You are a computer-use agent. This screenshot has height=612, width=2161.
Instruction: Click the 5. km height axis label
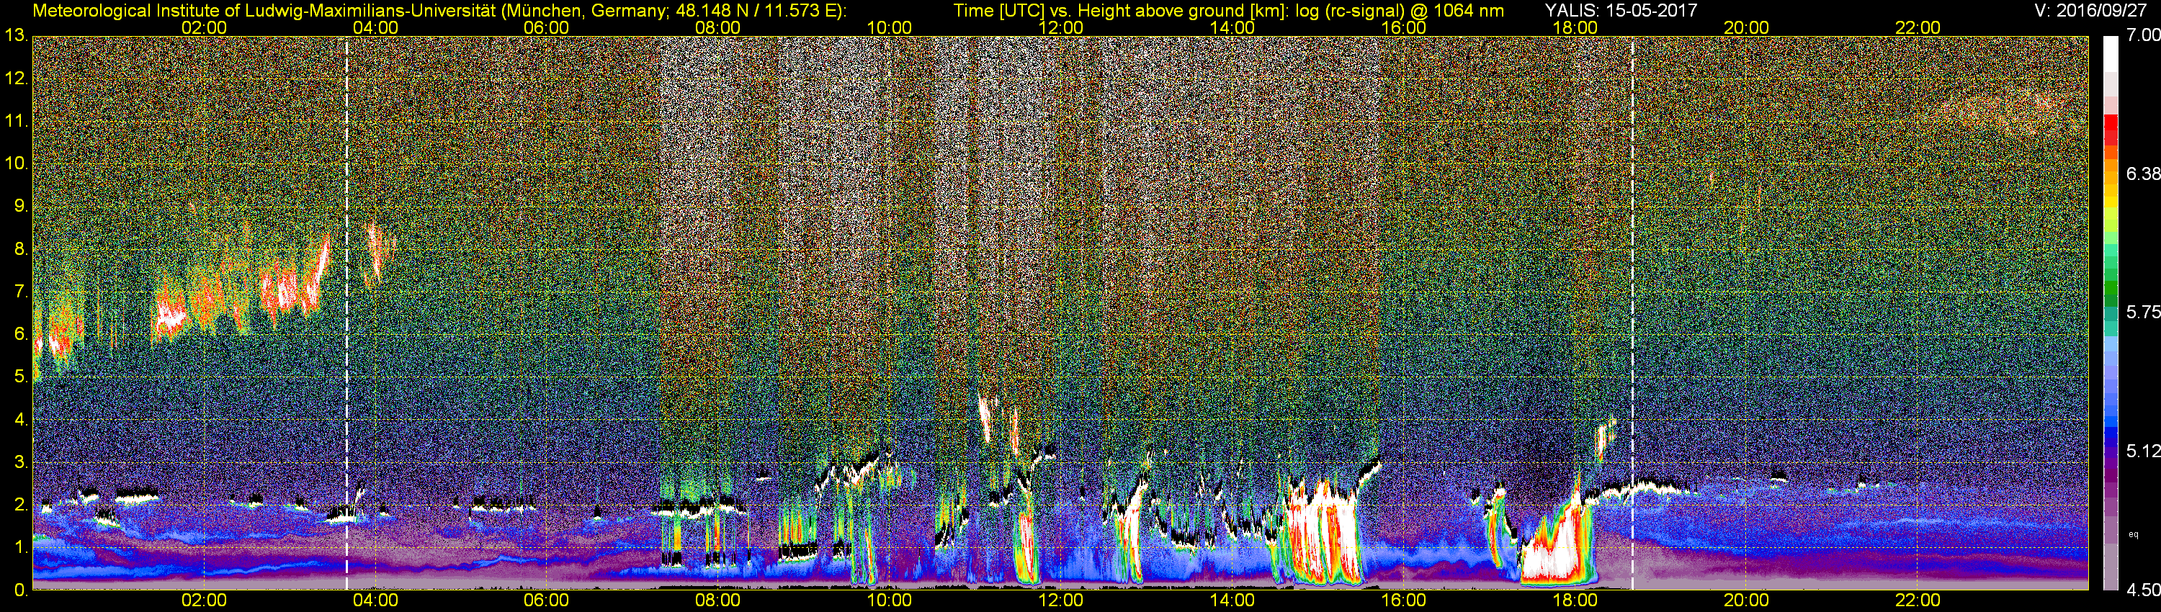(x=20, y=377)
